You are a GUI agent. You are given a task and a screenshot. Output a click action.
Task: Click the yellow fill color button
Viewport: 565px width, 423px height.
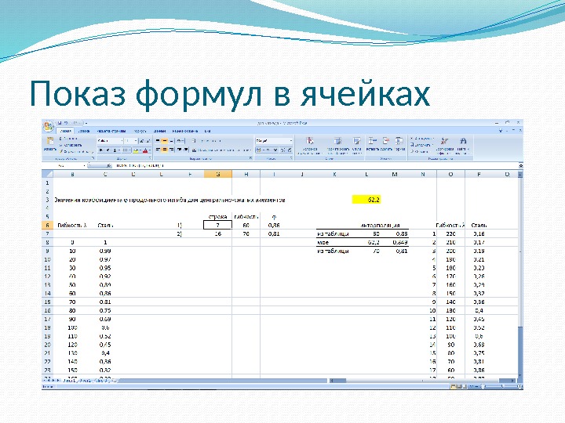click(136, 150)
